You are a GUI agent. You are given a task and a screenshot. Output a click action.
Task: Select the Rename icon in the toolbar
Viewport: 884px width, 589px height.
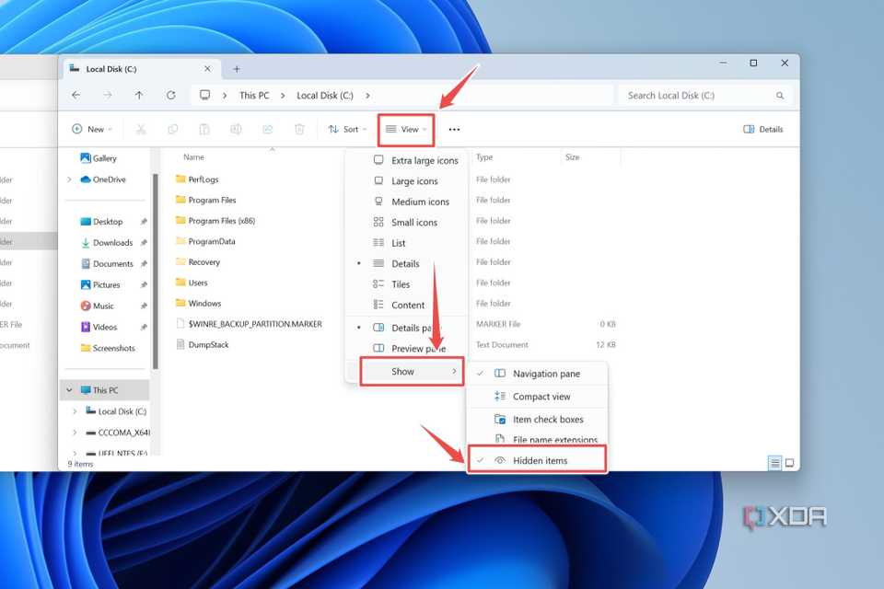click(236, 129)
